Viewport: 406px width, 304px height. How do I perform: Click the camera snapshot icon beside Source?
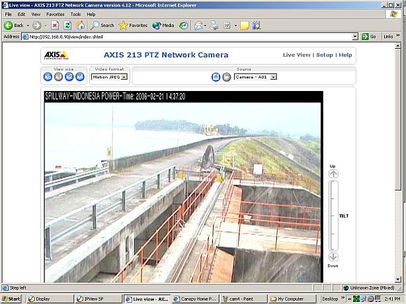pos(216,77)
